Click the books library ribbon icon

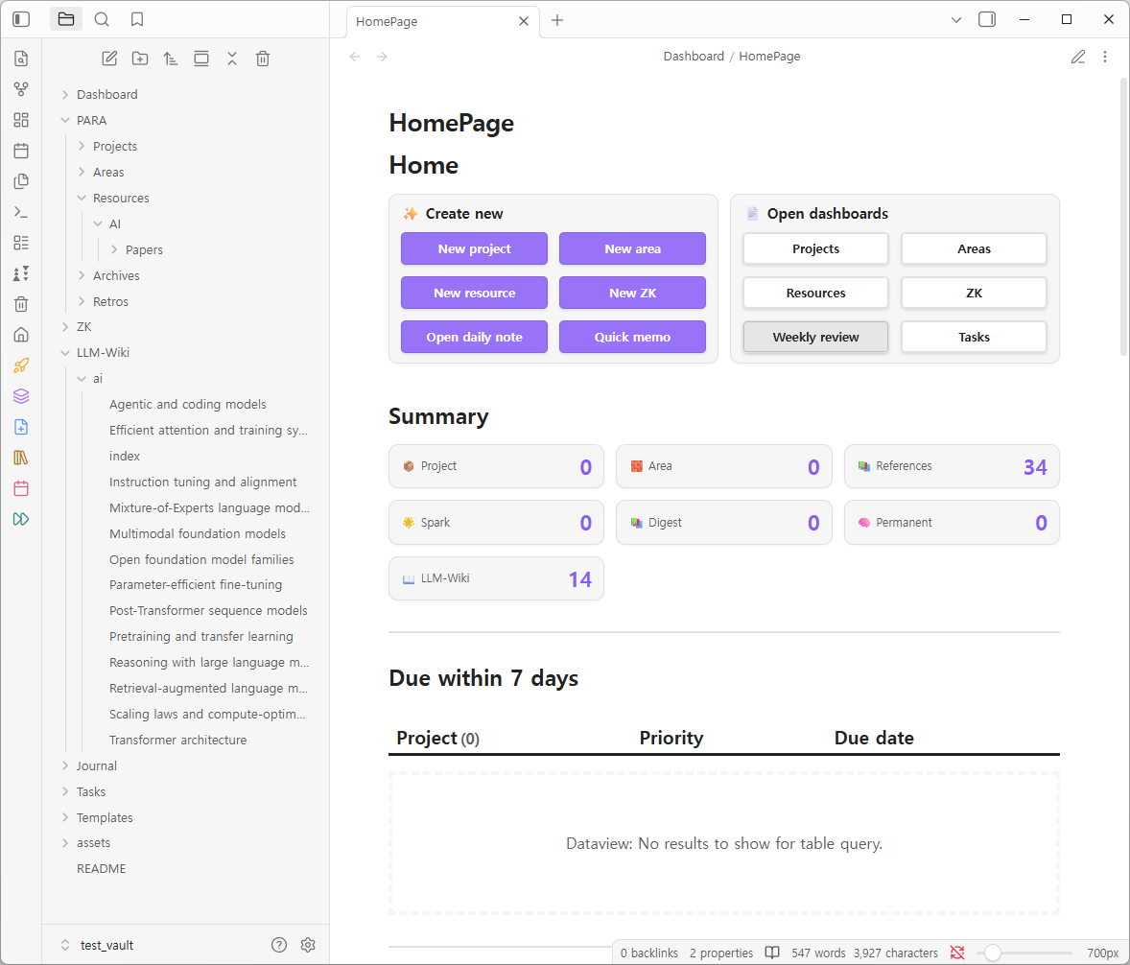(21, 458)
